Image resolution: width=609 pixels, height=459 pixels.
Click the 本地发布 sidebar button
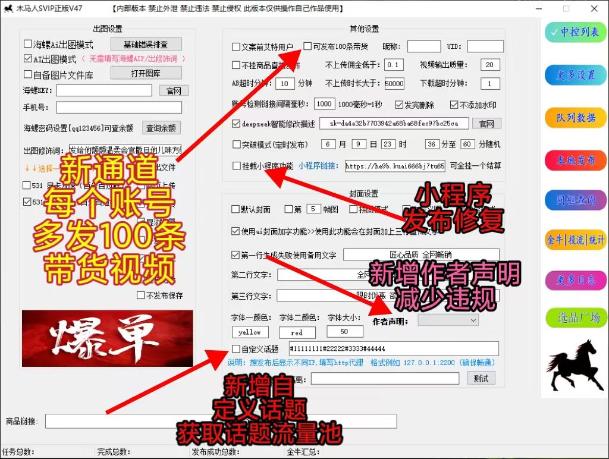tap(575, 160)
